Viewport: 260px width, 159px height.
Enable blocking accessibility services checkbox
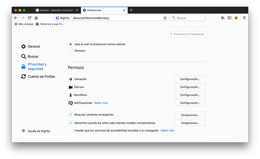coord(71,130)
